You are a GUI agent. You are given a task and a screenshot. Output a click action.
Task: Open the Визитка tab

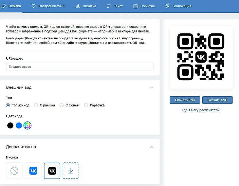point(86,6)
